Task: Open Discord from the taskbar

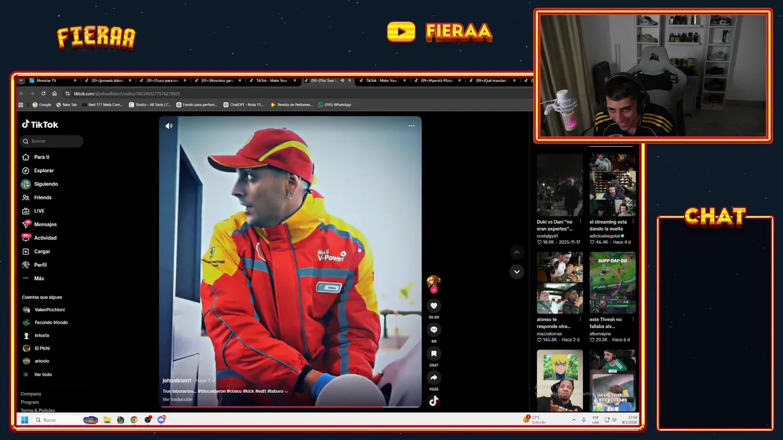Action: [161, 420]
